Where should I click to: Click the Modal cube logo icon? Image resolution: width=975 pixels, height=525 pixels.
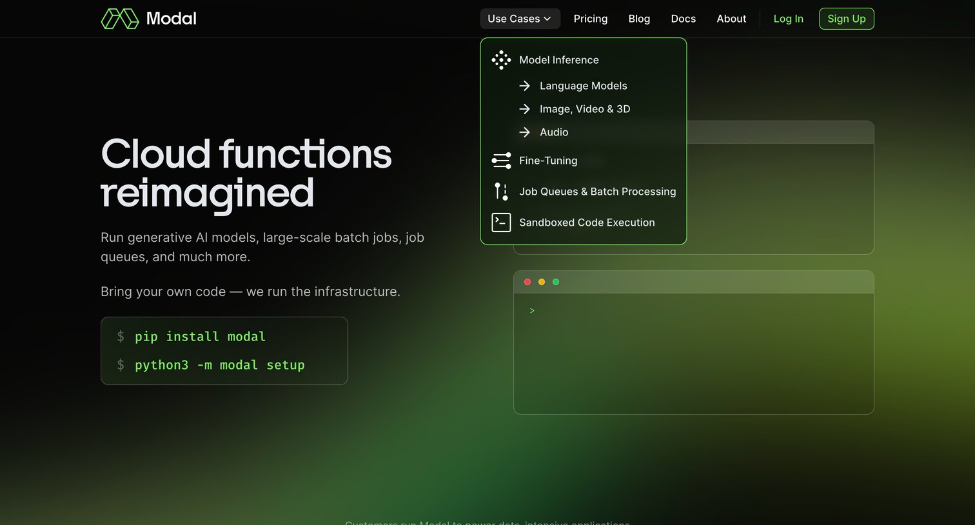point(120,19)
